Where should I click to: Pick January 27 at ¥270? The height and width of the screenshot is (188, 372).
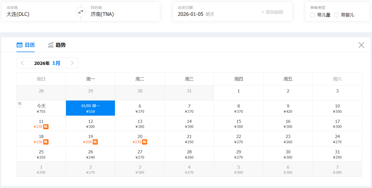(140, 154)
